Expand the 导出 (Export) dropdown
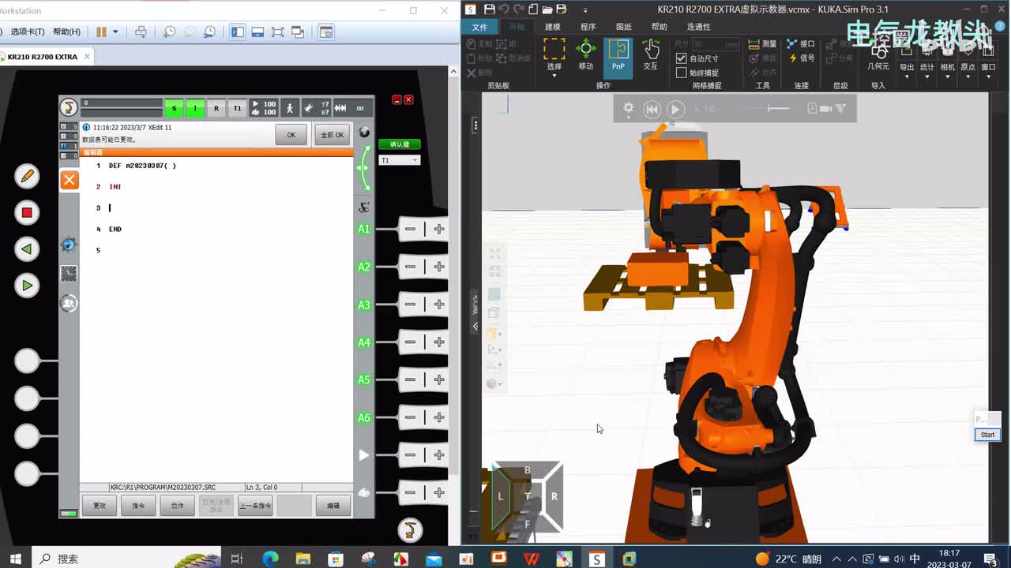1011x568 pixels. click(906, 76)
